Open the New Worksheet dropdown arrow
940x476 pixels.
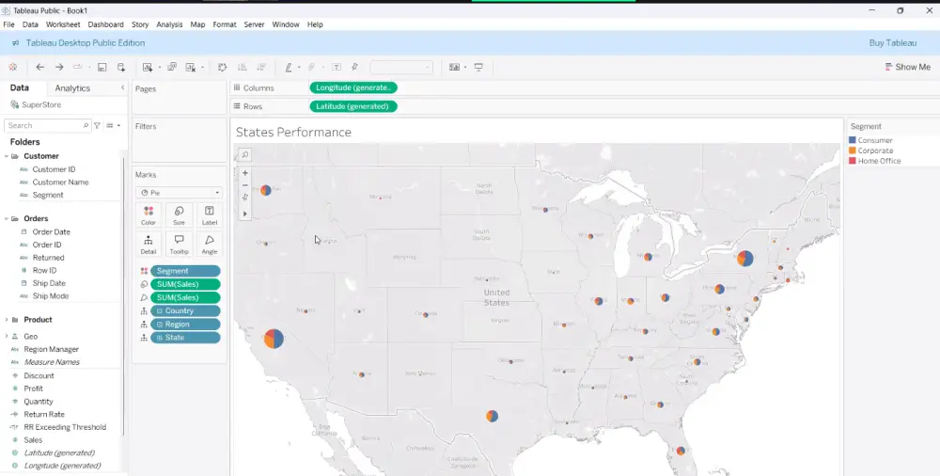pos(159,68)
